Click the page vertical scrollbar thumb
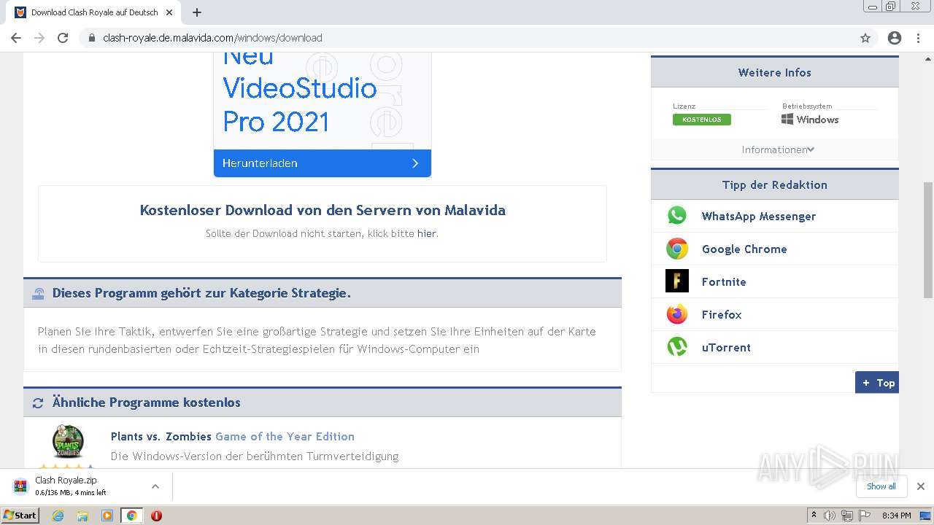 [x=928, y=239]
